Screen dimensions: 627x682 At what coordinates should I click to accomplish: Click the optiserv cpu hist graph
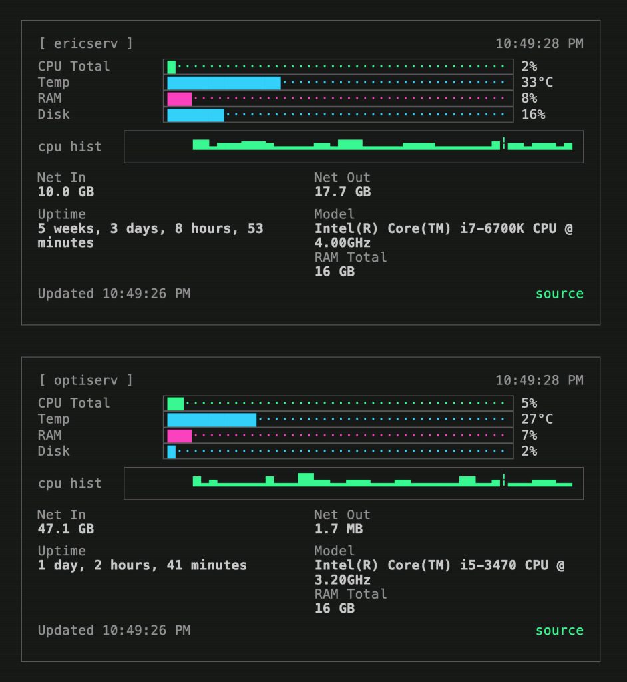pos(353,484)
